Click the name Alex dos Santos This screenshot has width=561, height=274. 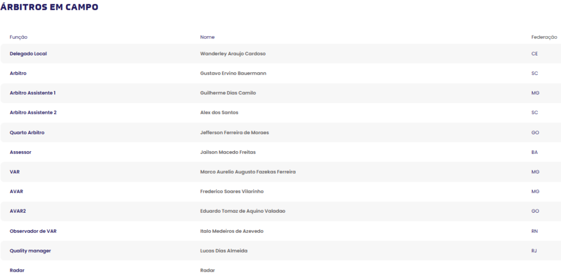pos(219,113)
